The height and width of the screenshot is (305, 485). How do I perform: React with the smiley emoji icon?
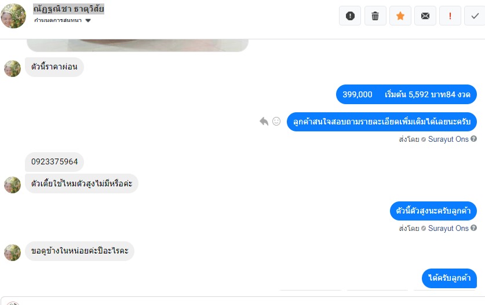pos(276,122)
